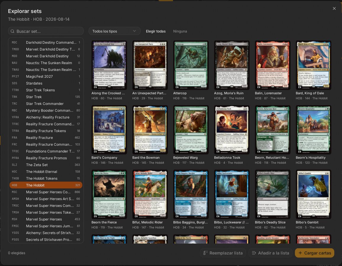
Task: Select the TMDD Marvel: Darkhold Destiny Tokens set
Action: [x=46, y=49]
